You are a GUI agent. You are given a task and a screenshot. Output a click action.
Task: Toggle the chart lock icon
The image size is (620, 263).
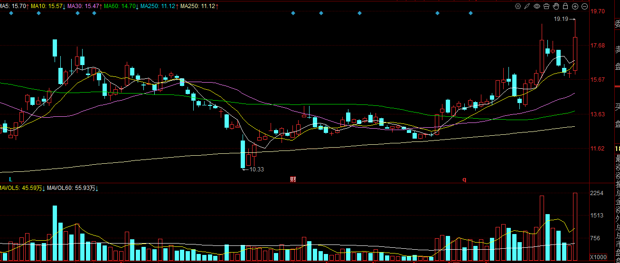[x=565, y=6]
